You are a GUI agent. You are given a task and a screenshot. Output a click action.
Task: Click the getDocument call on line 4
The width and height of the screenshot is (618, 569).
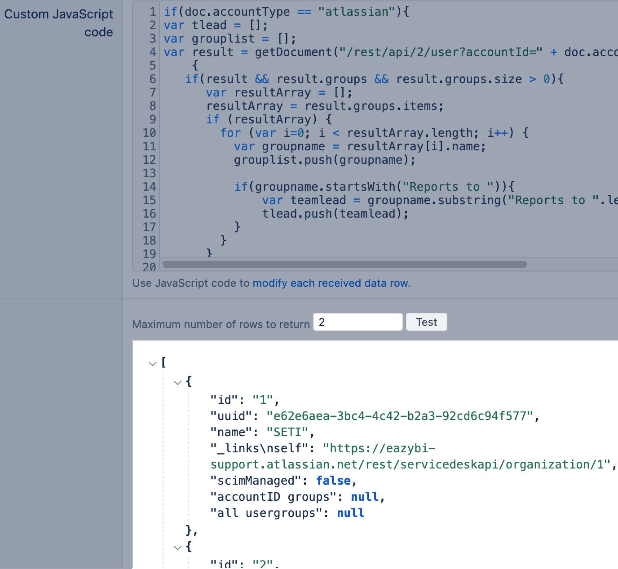pos(293,52)
